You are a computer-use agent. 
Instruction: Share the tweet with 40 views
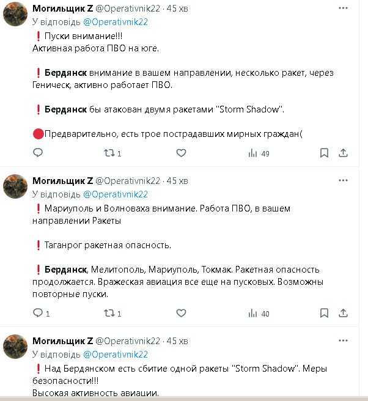pyautogui.click(x=344, y=313)
